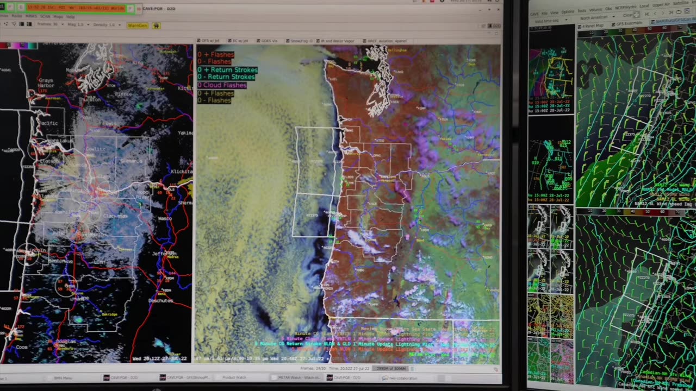This screenshot has height=391, width=696.
Task: Click the icon right of the loop button
Action: click(x=687, y=11)
